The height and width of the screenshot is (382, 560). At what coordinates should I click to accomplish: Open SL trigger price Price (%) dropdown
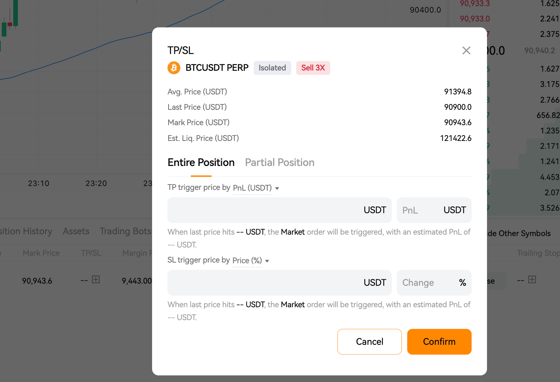[250, 261]
